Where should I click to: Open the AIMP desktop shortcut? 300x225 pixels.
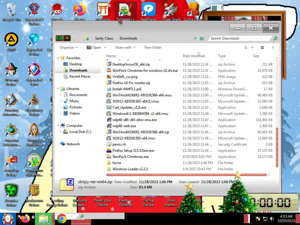coord(11,42)
